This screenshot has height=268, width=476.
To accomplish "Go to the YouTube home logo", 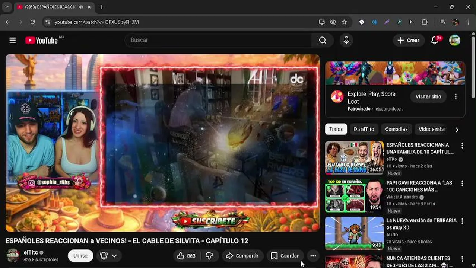I will coord(41,40).
